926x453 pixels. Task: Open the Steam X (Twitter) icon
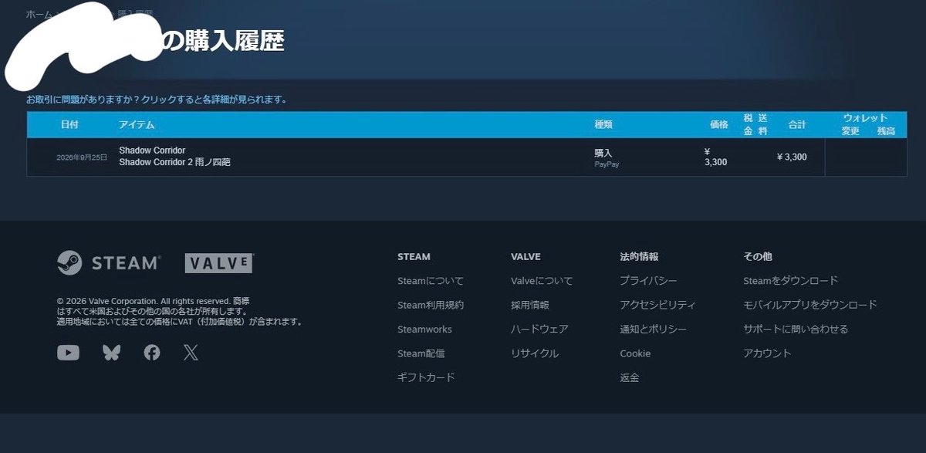(191, 353)
